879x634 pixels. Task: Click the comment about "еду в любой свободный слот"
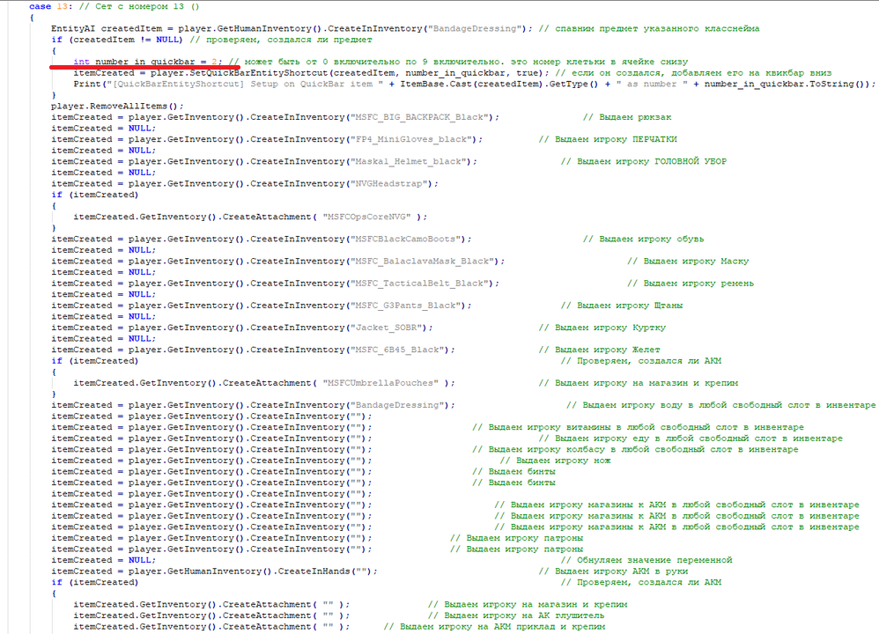pyautogui.click(x=691, y=439)
